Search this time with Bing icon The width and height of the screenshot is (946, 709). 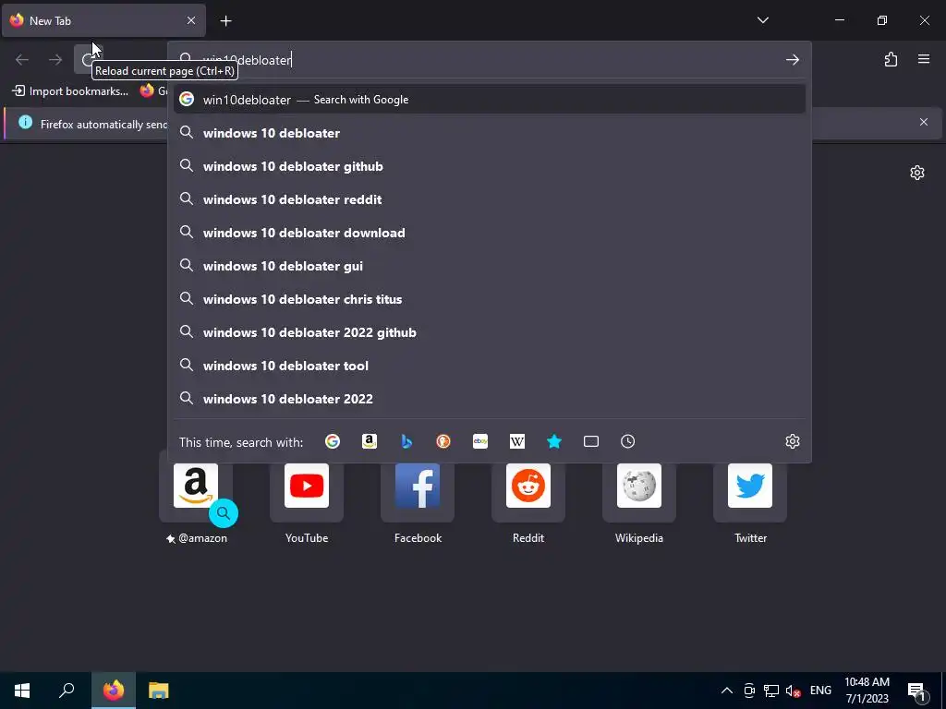[406, 441]
